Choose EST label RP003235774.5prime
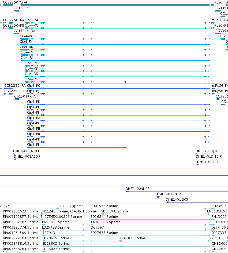The image size is (228, 253). (x=21, y=227)
